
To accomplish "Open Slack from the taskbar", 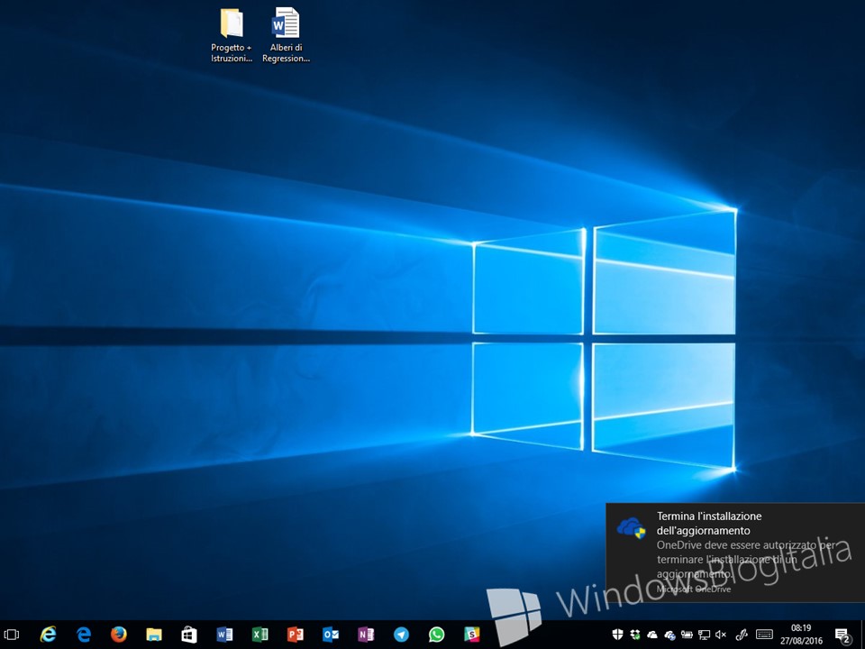I will pyautogui.click(x=471, y=635).
